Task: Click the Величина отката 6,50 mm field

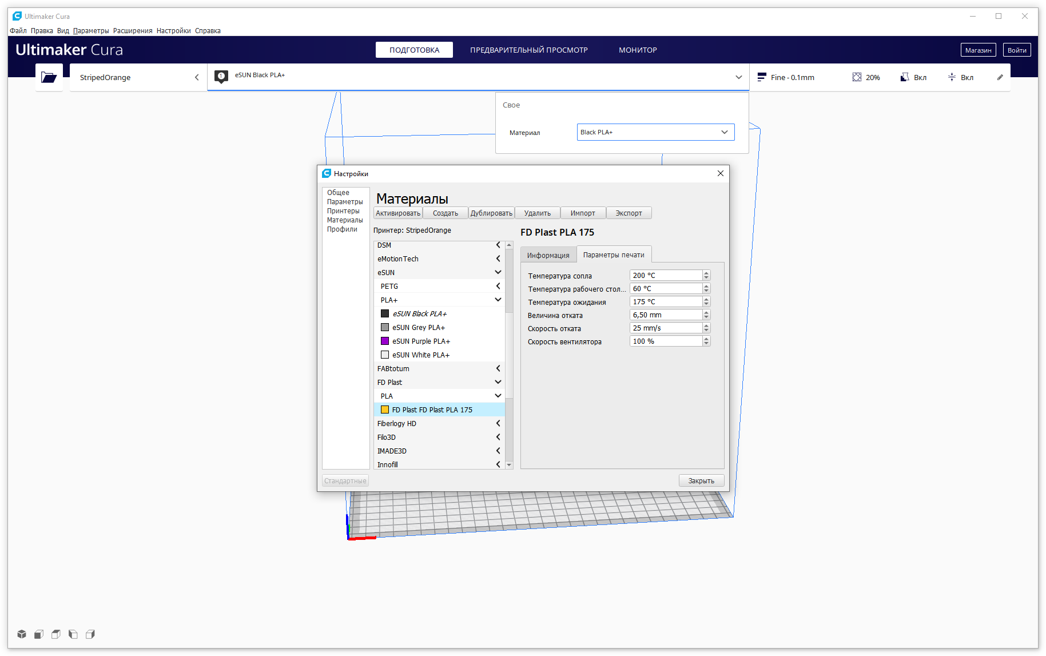Action: [x=666, y=315]
